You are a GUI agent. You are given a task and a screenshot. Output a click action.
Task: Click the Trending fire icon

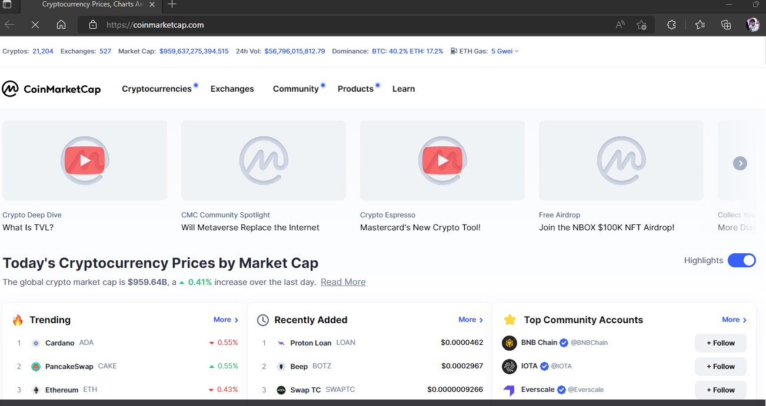[x=18, y=320]
